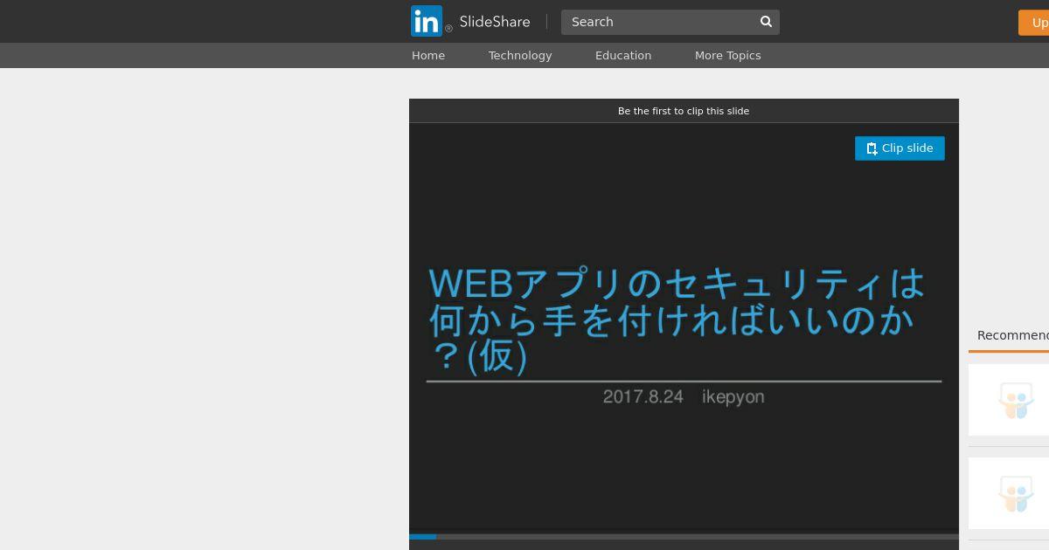
Task: Open the second recommended thumbnail
Action: tap(1009, 493)
